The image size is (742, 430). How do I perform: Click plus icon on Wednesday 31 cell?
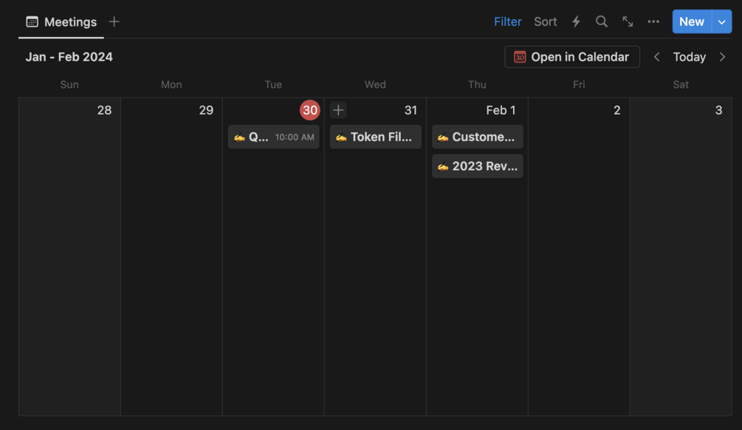338,110
